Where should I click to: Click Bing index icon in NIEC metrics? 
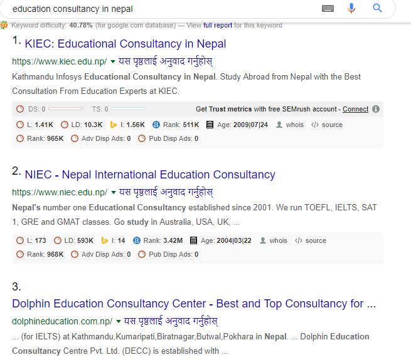point(105,240)
